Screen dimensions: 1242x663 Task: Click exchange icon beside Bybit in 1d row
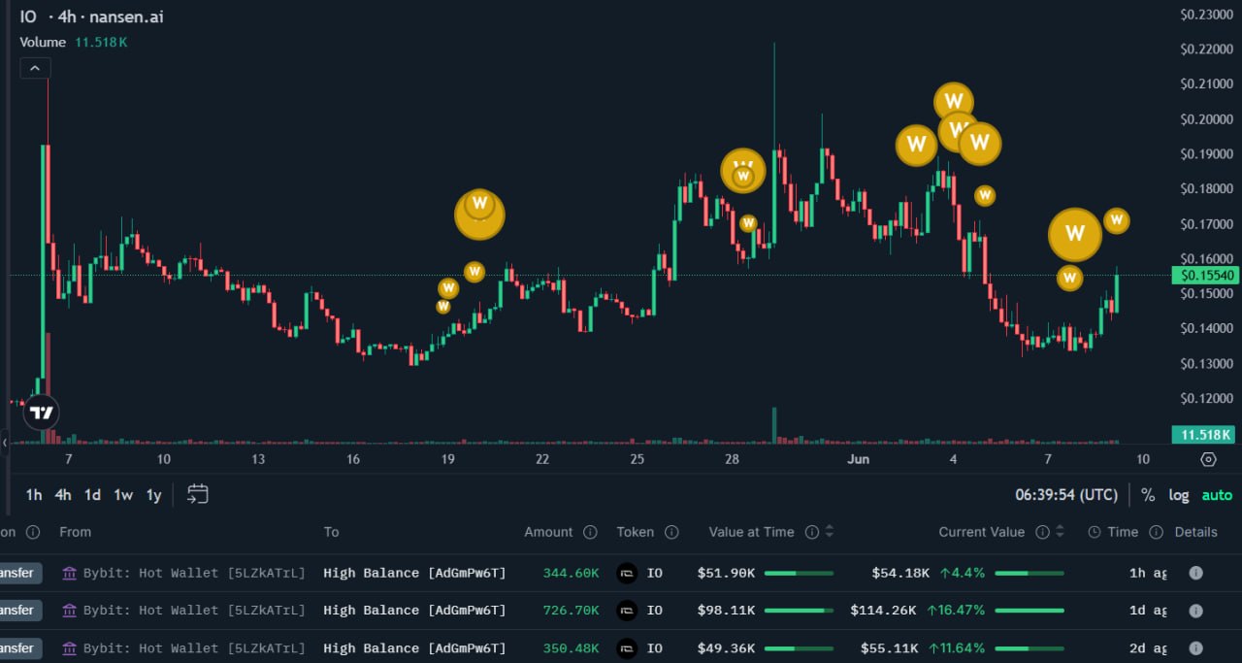pyautogui.click(x=69, y=611)
